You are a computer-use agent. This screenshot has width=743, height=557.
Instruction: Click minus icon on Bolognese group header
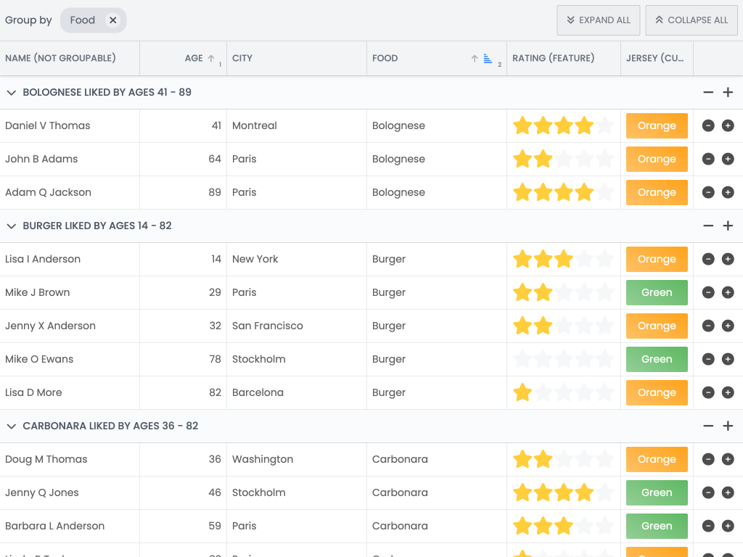tap(708, 92)
